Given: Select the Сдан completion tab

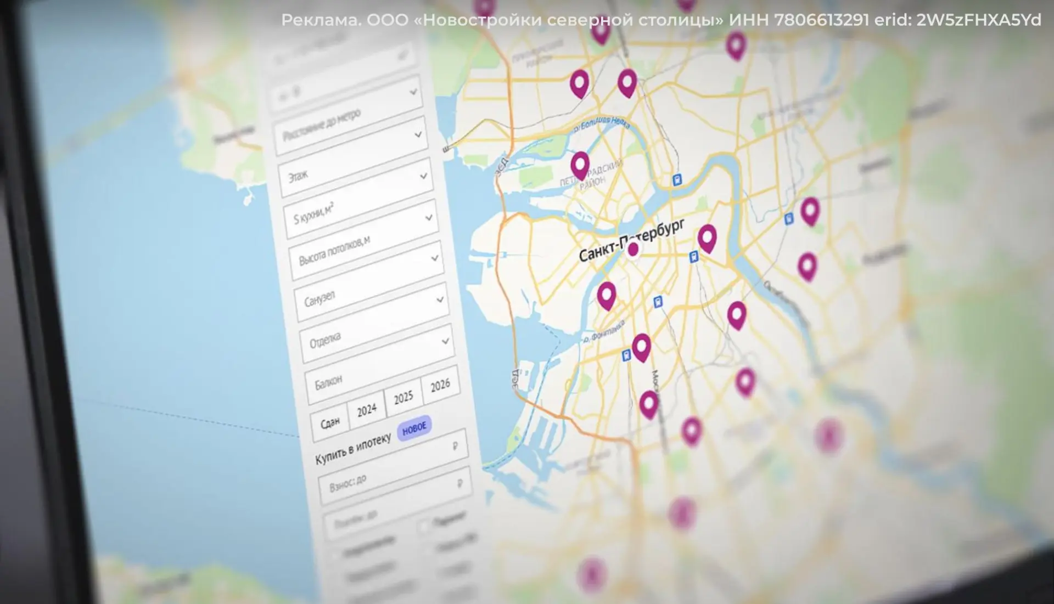Looking at the screenshot, I should [330, 423].
